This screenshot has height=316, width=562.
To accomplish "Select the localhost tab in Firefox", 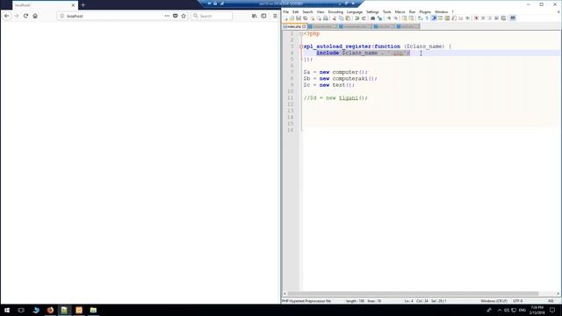I will click(x=45, y=5).
